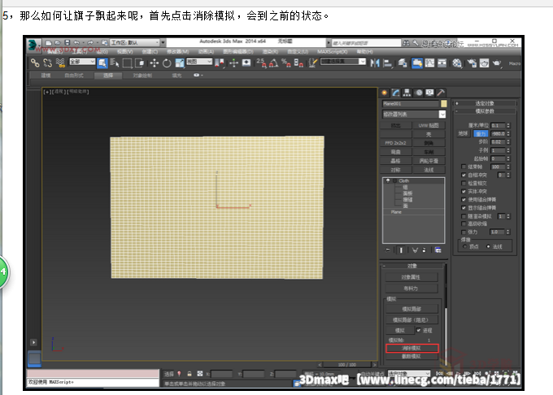Collapse the 模拟参数 rollout
Screen dimensions: 553x395
coord(485,111)
